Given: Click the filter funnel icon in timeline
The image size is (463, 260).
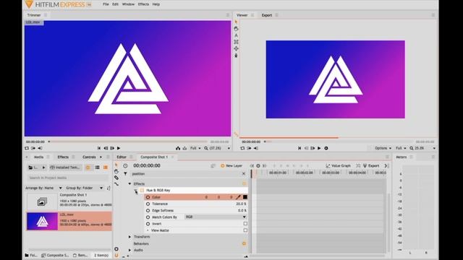Looking at the screenshot, I should click(125, 174).
